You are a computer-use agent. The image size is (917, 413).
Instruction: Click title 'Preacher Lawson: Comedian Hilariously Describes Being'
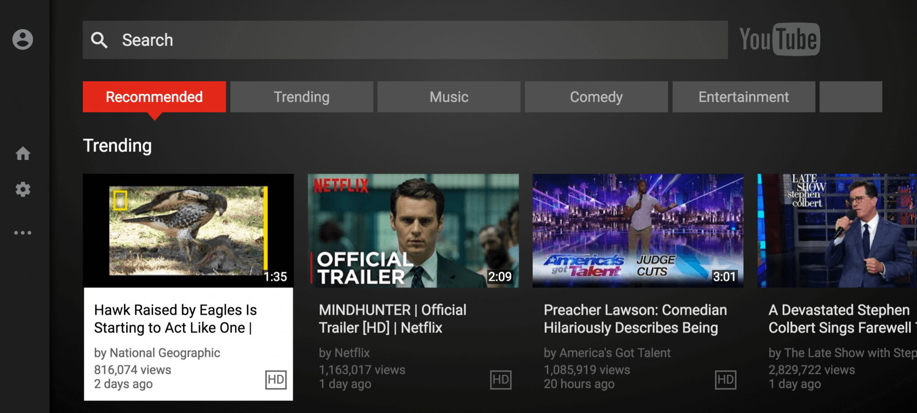[x=635, y=319]
